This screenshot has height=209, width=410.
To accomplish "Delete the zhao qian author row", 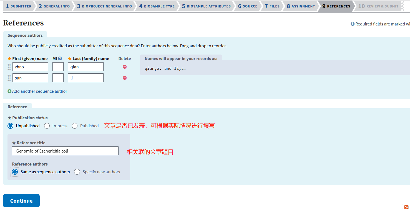I will tap(125, 67).
